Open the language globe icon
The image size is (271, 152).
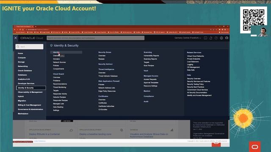coord(221,38)
